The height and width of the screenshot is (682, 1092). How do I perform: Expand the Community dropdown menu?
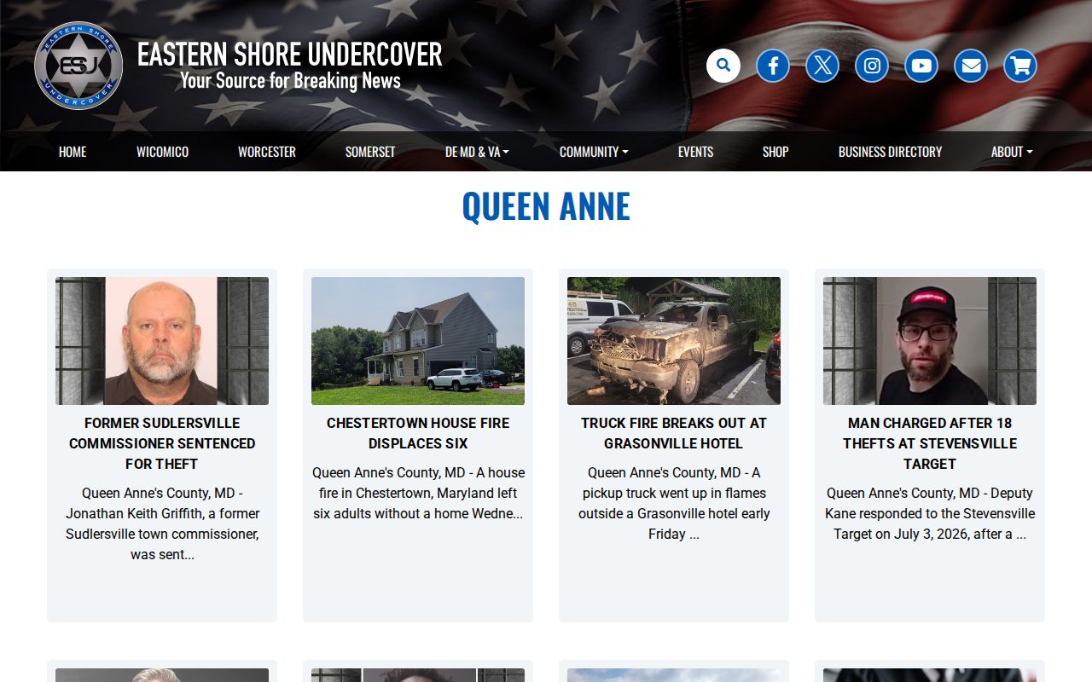[x=594, y=152]
